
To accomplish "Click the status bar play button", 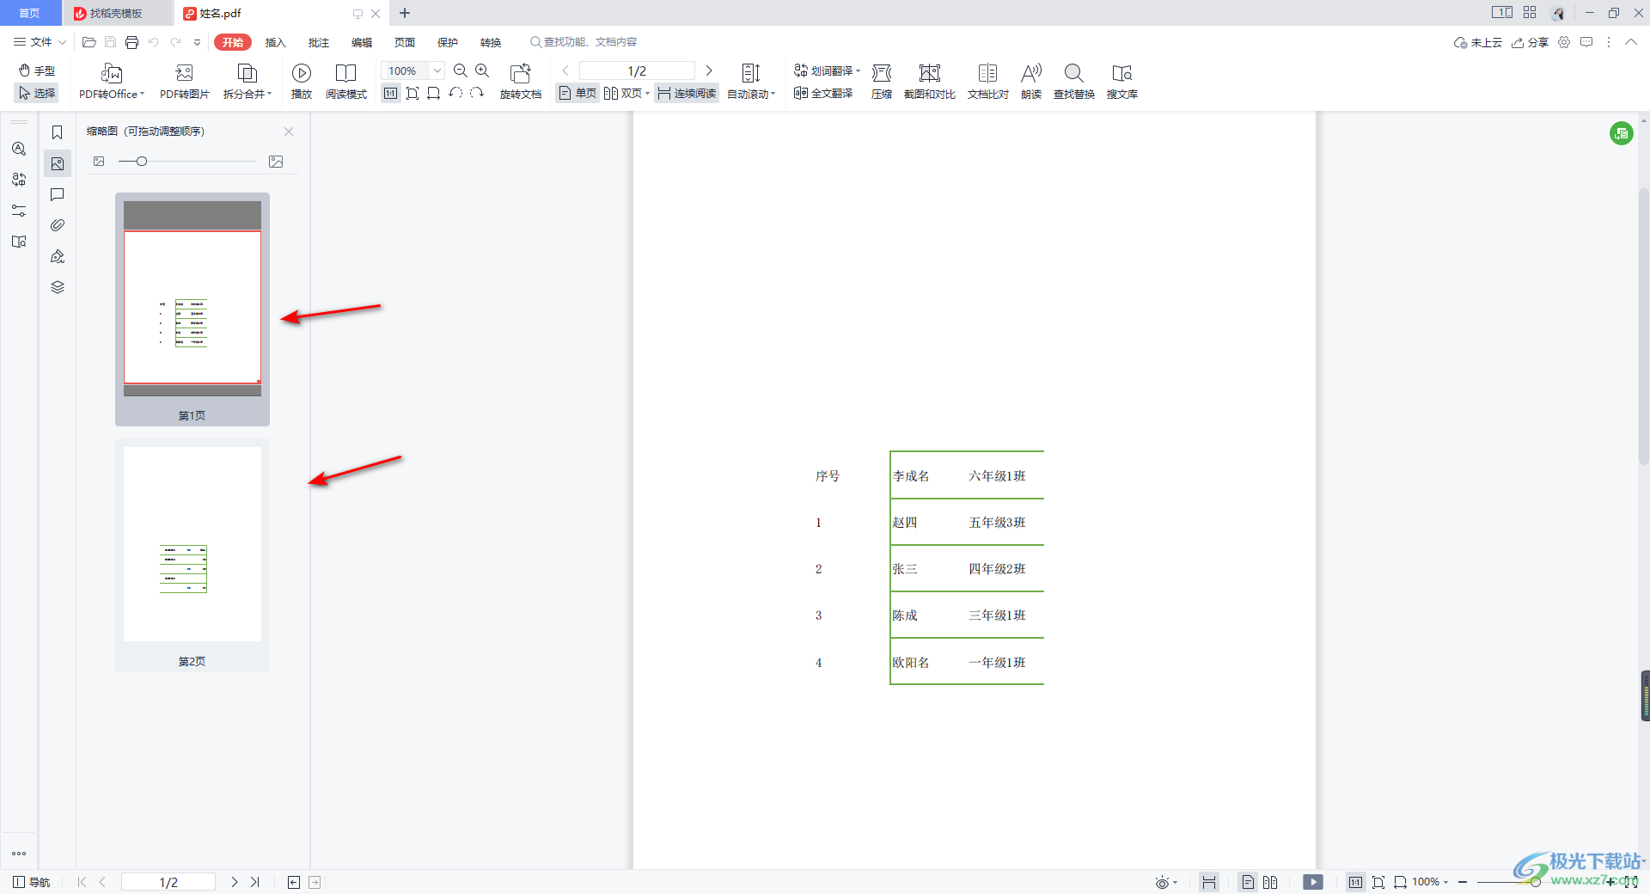I will [1313, 882].
